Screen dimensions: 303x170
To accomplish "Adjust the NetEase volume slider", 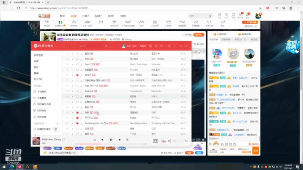I will coord(177,141).
